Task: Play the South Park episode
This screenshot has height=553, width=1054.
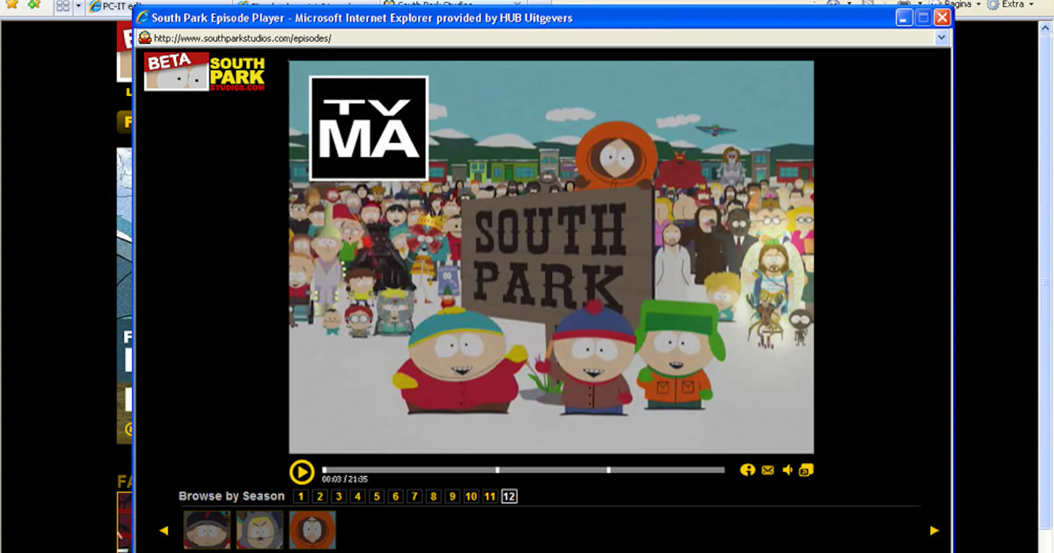Action: click(302, 472)
